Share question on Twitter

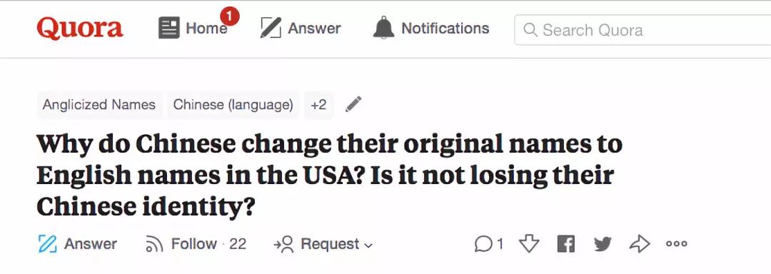pyautogui.click(x=603, y=244)
